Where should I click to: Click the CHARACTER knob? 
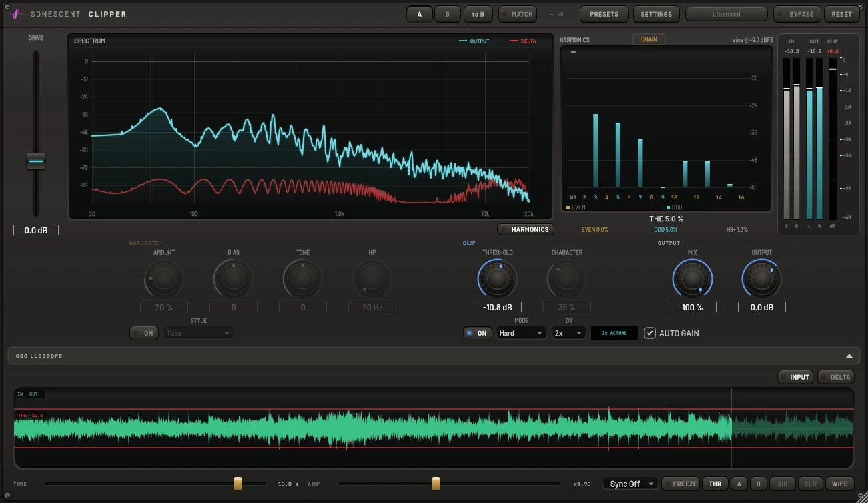pos(567,278)
